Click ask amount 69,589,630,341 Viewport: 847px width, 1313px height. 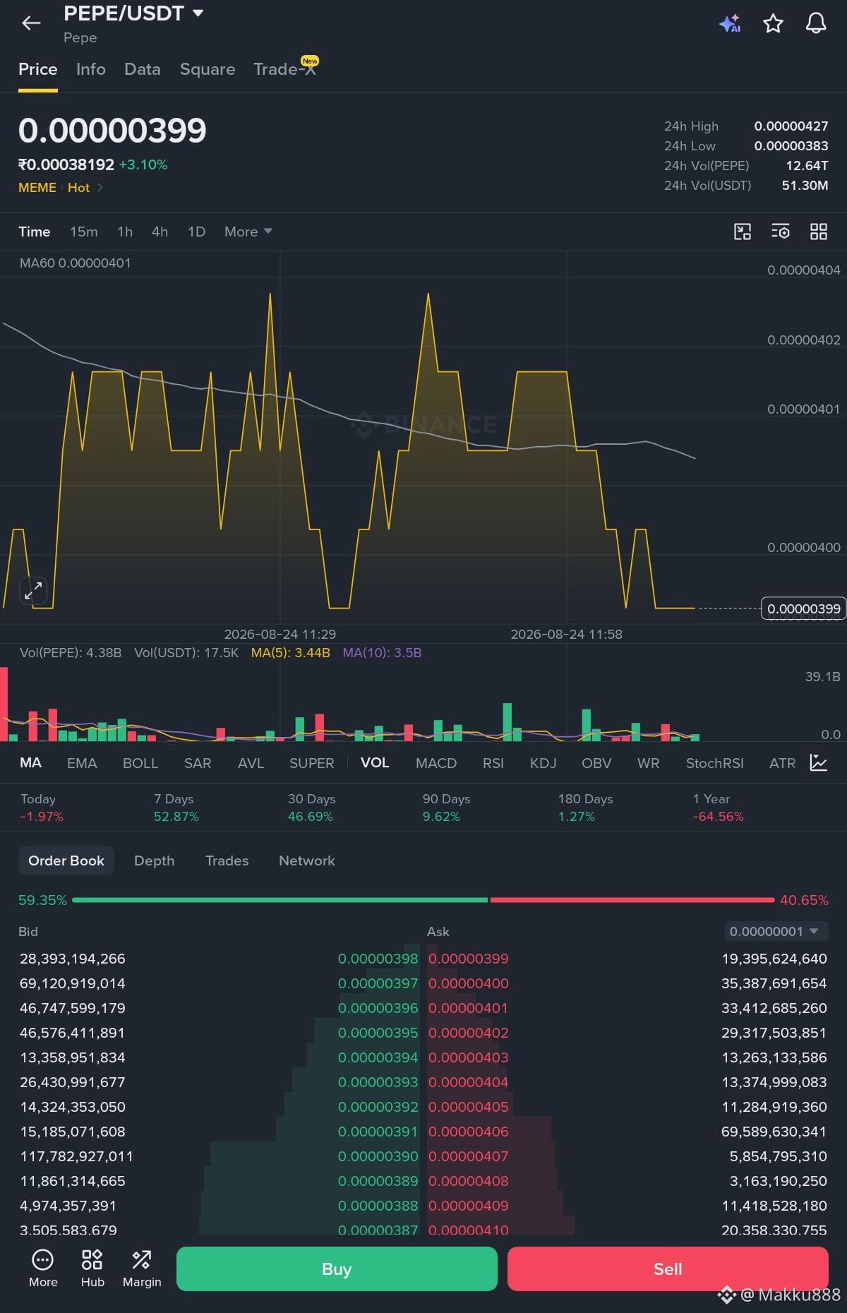[x=774, y=1132]
